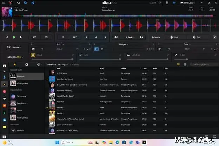Screen dimensions: 219x146
Task: Switch library to list view
Action: point(178,64)
